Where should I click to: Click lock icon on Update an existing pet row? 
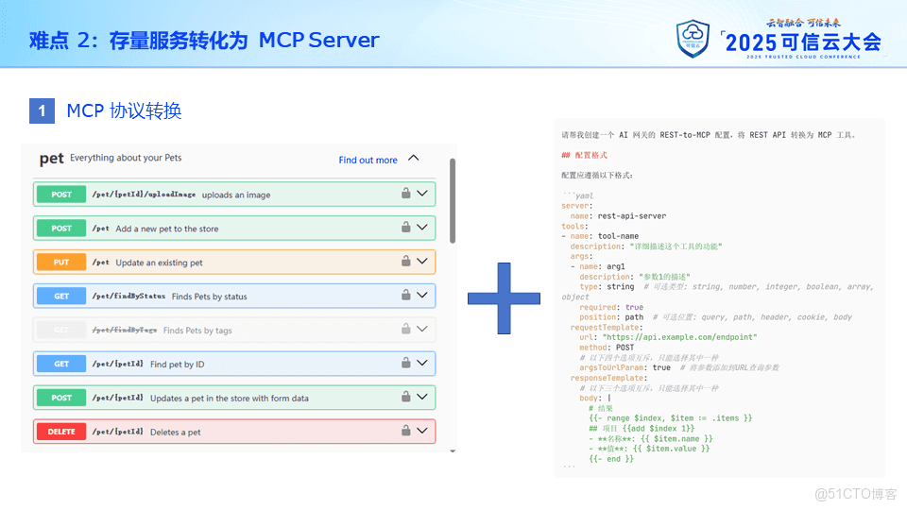pyautogui.click(x=406, y=261)
